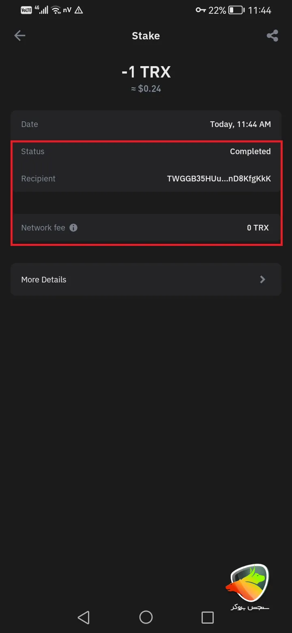
Task: Tap the -1 TRX amount
Action: (146, 72)
